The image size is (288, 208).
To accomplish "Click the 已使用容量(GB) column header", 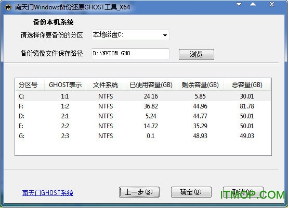I will (x=151, y=85).
